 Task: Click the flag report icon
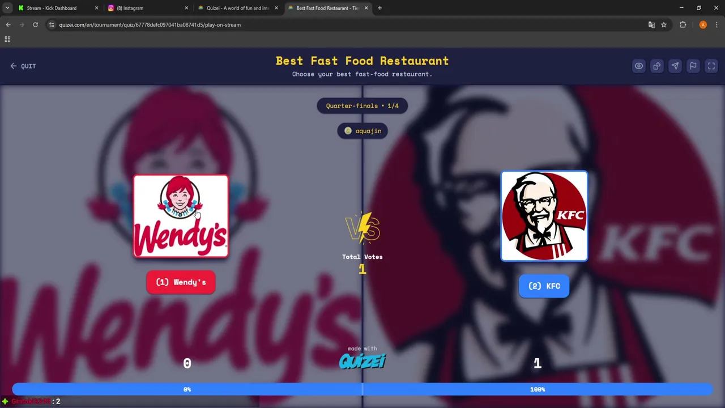693,66
